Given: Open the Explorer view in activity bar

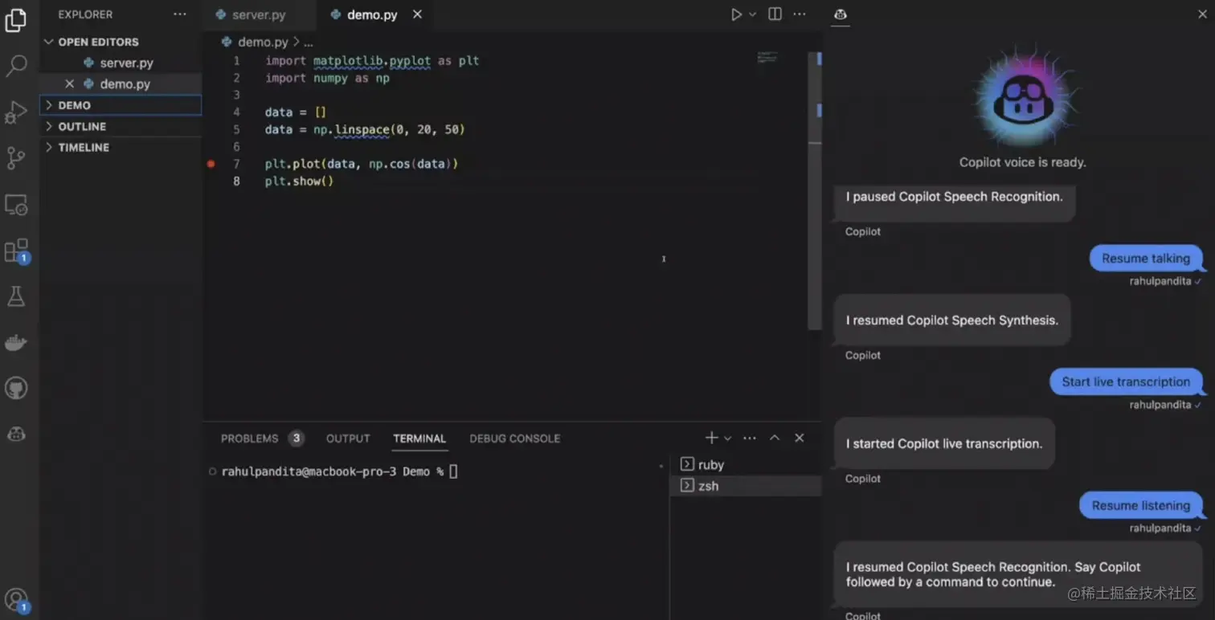Looking at the screenshot, I should [x=16, y=20].
